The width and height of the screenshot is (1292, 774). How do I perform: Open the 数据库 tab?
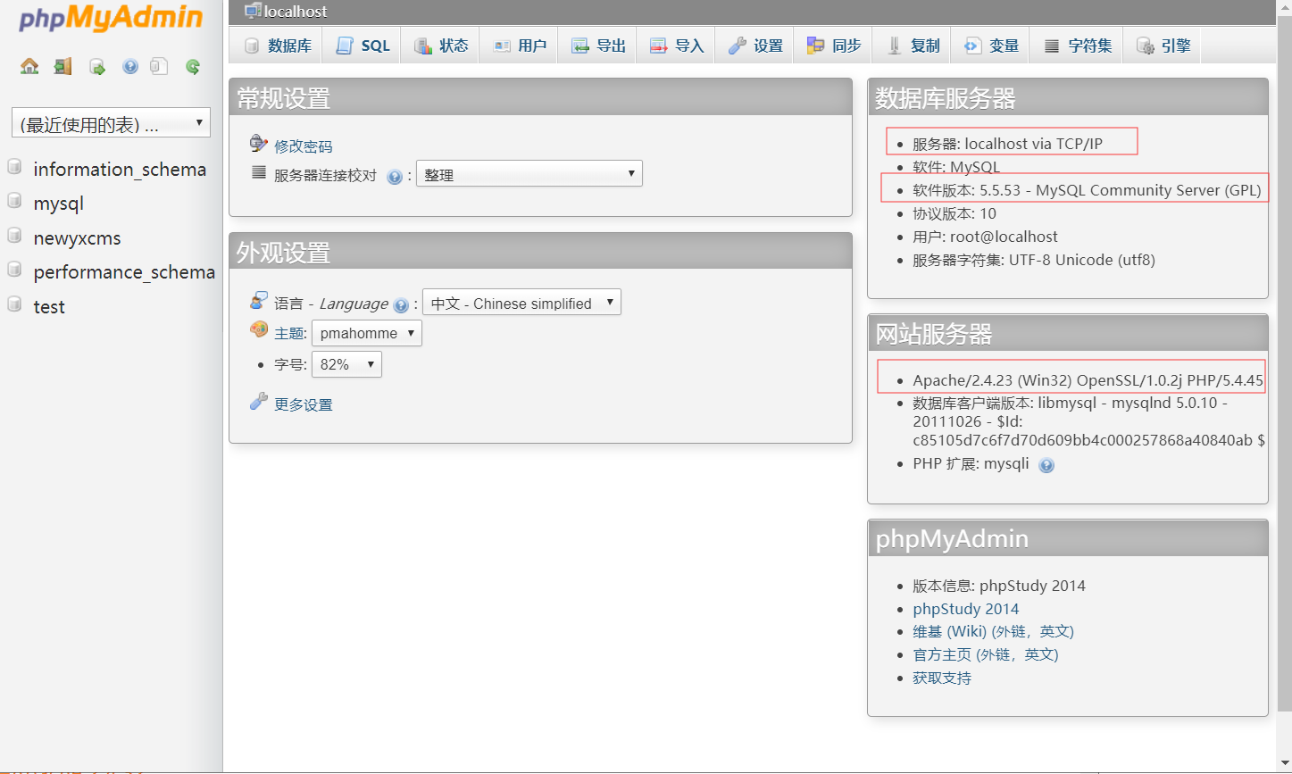pyautogui.click(x=278, y=46)
